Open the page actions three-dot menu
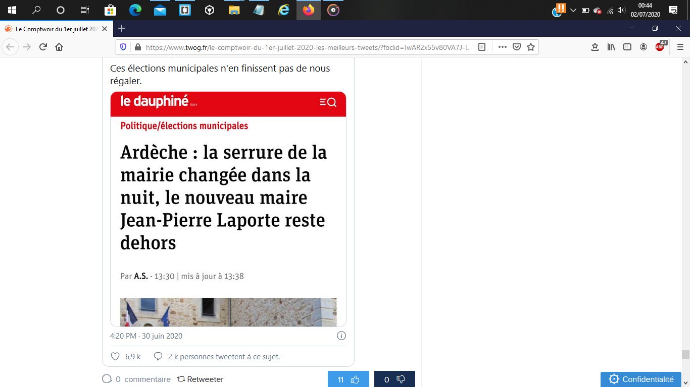 coord(502,47)
